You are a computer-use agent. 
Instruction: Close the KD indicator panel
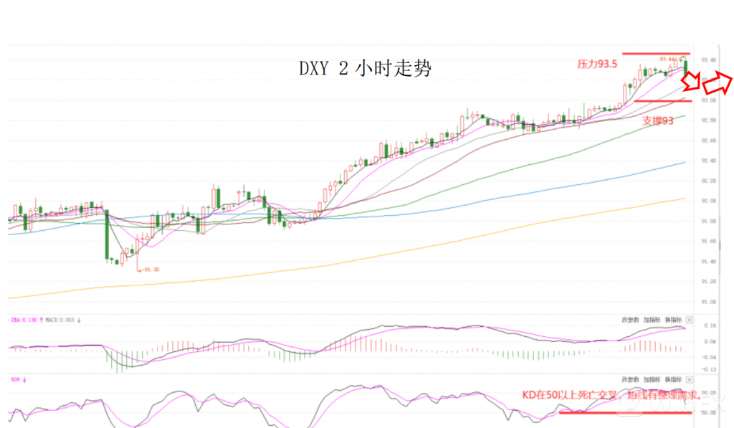pyautogui.click(x=690, y=378)
